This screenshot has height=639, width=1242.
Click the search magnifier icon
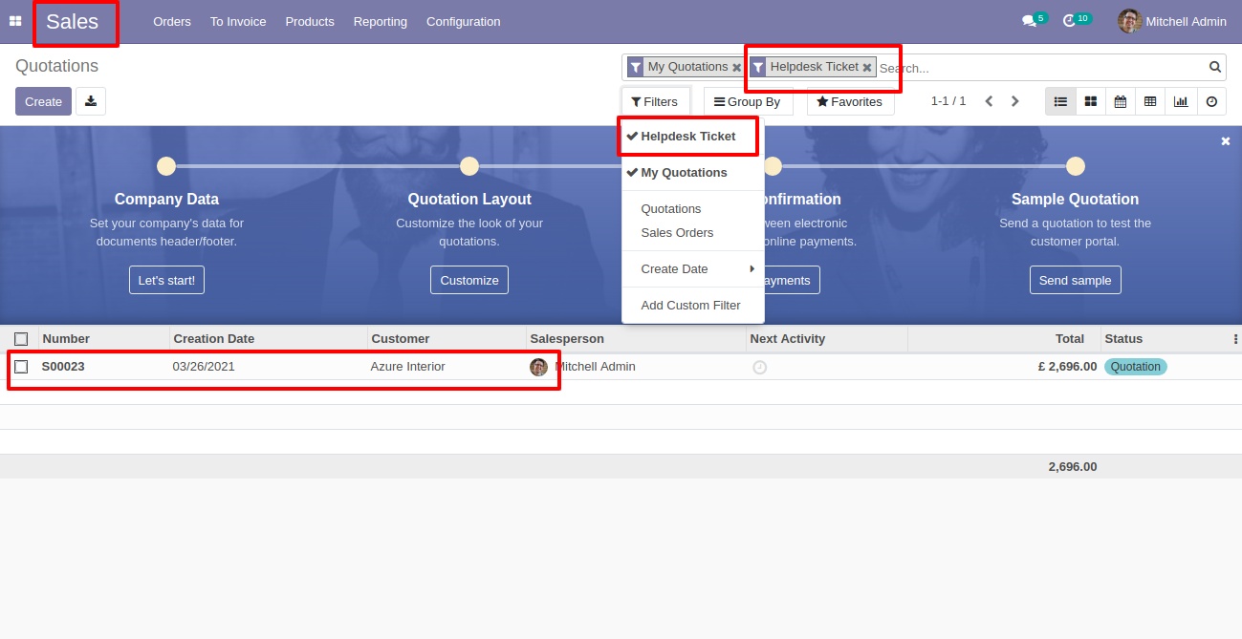[x=1215, y=67]
